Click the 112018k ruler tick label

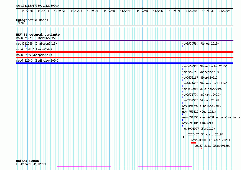click(27, 11)
